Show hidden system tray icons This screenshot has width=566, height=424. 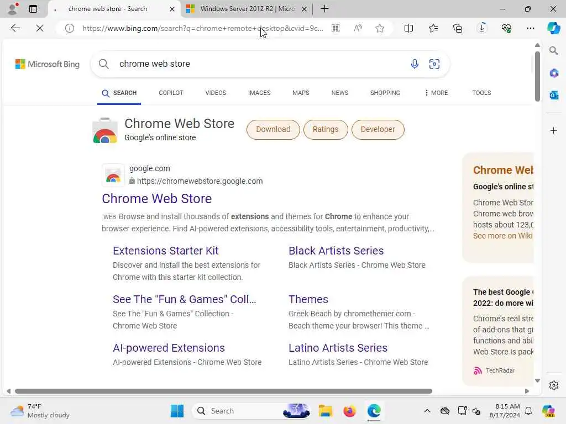click(x=427, y=411)
